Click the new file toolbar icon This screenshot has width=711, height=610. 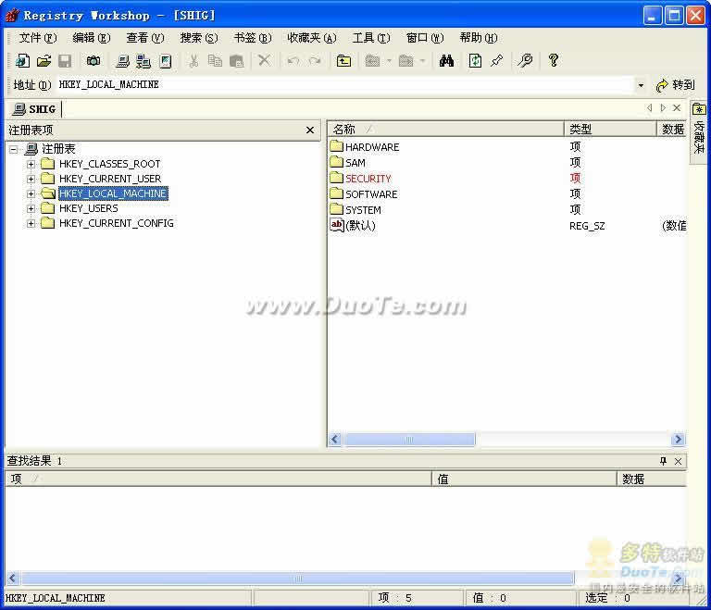tap(22, 60)
